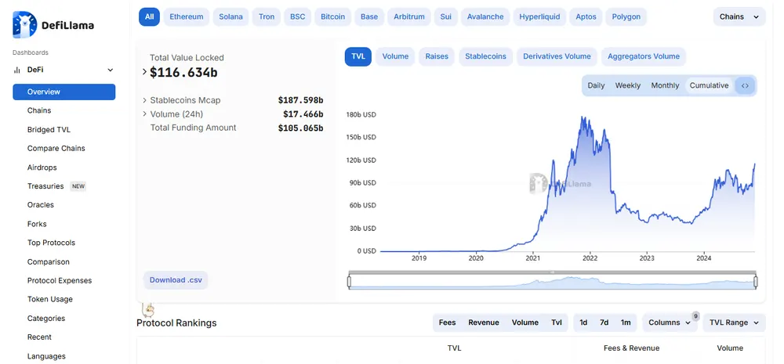
Task: Open the Chains dropdown
Action: click(x=739, y=16)
